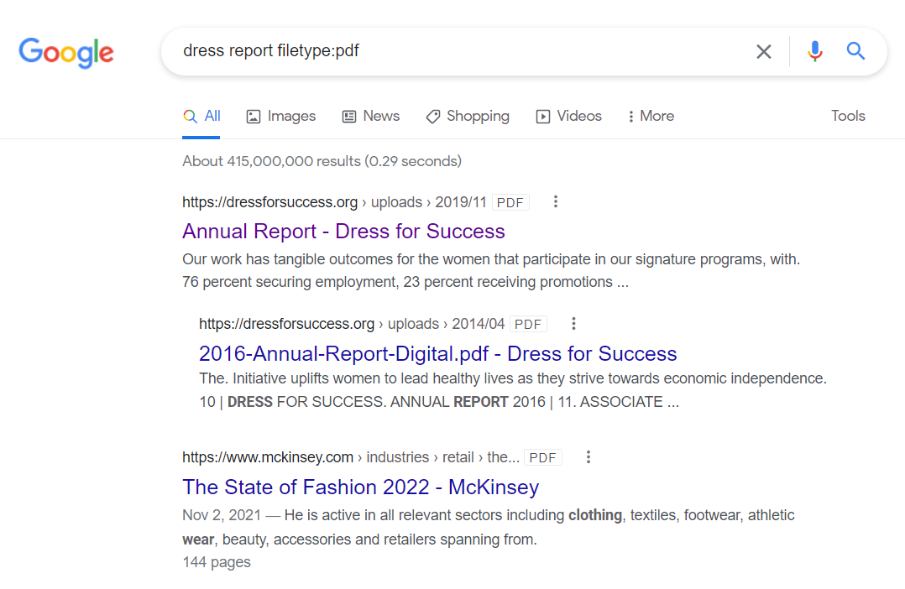Click the All tab search icon
The width and height of the screenshot is (905, 589).
(x=190, y=116)
